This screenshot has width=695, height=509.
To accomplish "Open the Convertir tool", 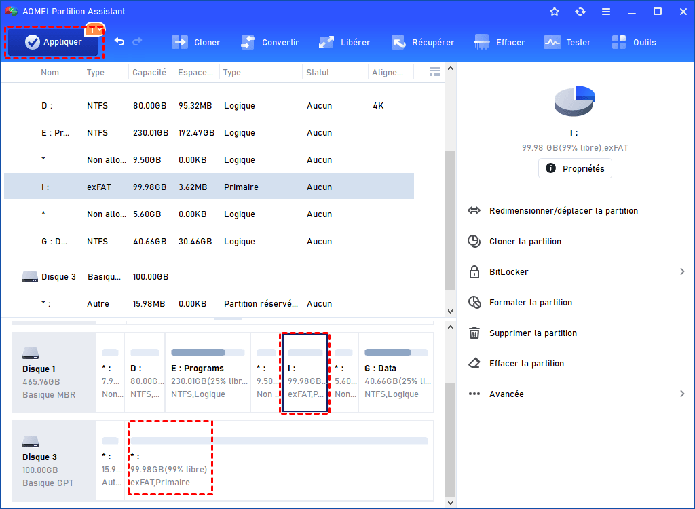I will coord(247,41).
